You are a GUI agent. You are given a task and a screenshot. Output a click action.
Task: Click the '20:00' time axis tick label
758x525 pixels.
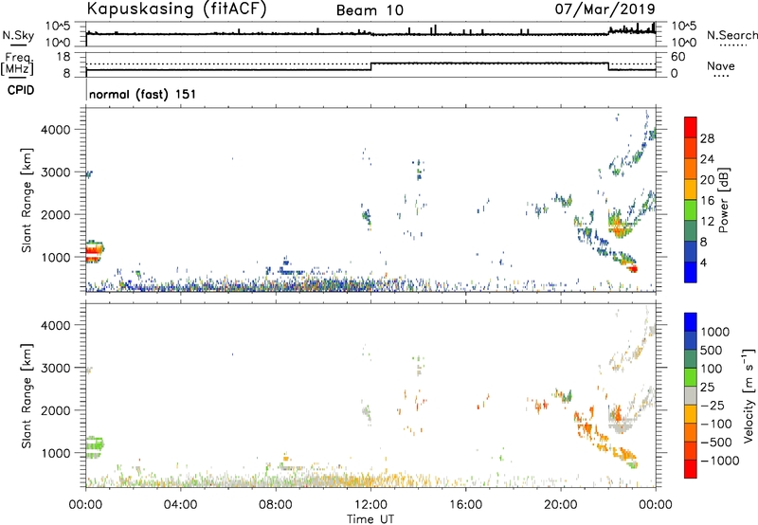tap(561, 505)
